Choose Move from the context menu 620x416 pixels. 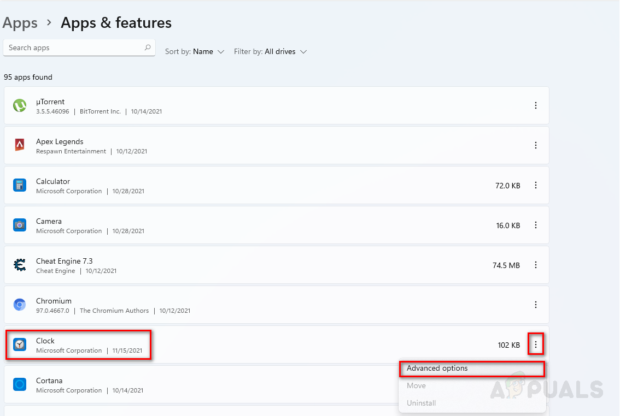[416, 386]
